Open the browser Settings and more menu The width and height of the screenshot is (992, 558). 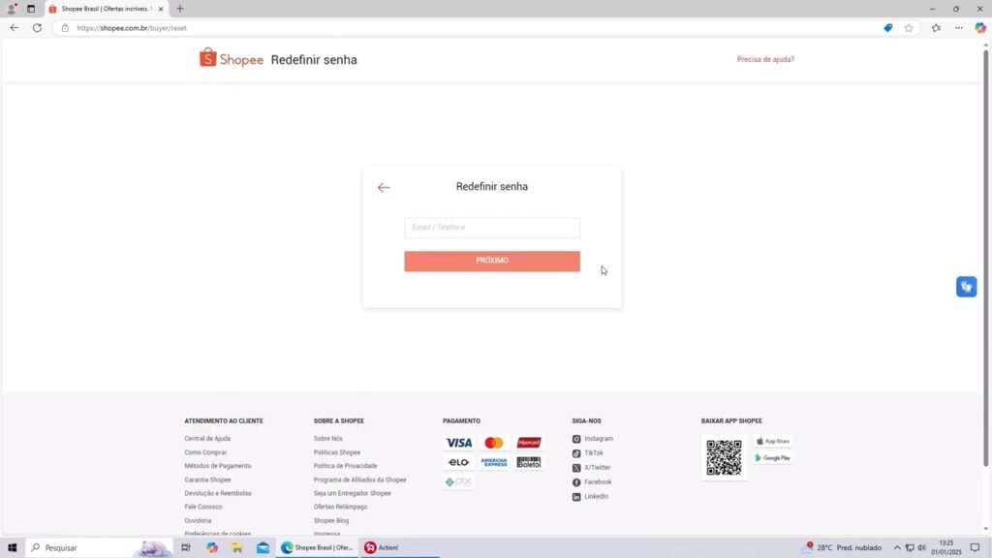[x=959, y=28]
